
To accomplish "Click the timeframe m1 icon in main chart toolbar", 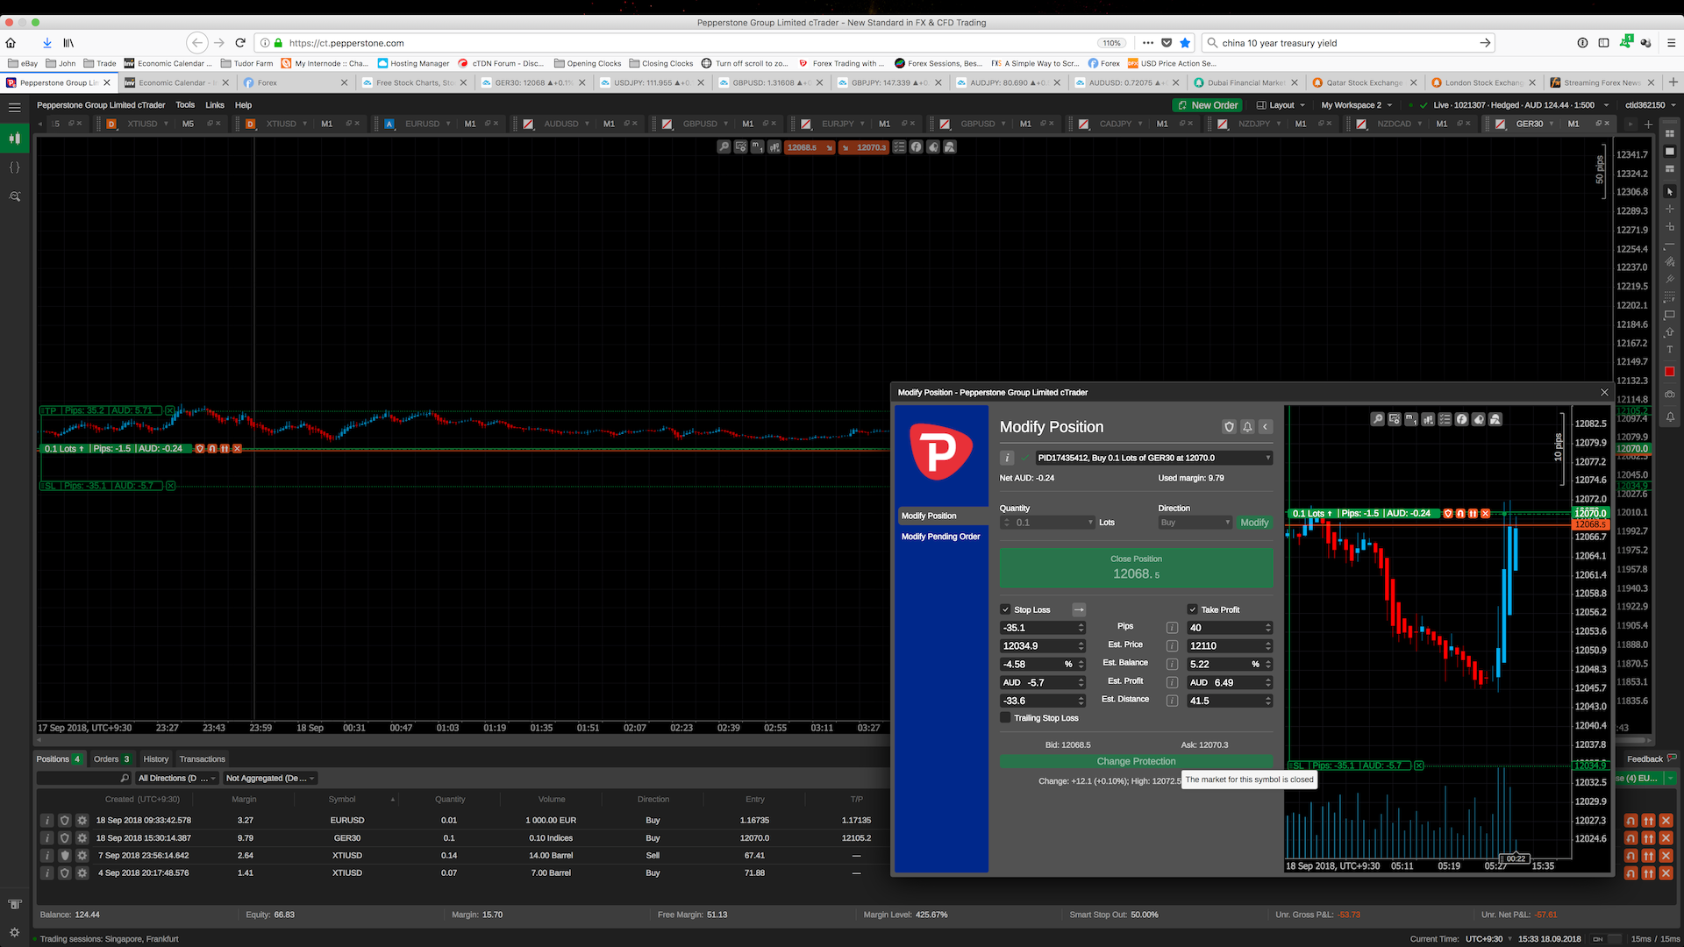I will tap(757, 147).
